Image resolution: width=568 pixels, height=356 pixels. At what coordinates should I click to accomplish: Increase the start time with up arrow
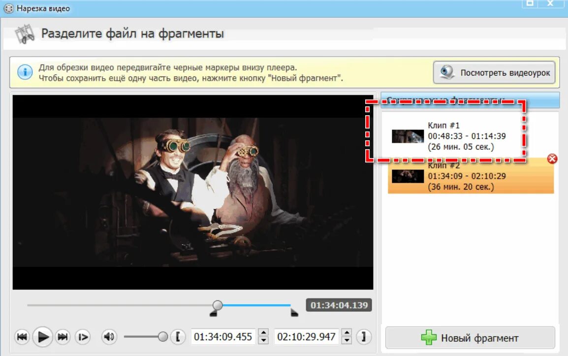(264, 333)
